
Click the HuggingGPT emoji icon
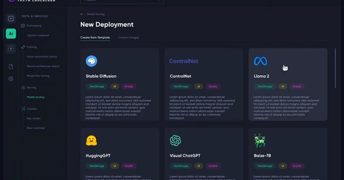pos(91,140)
